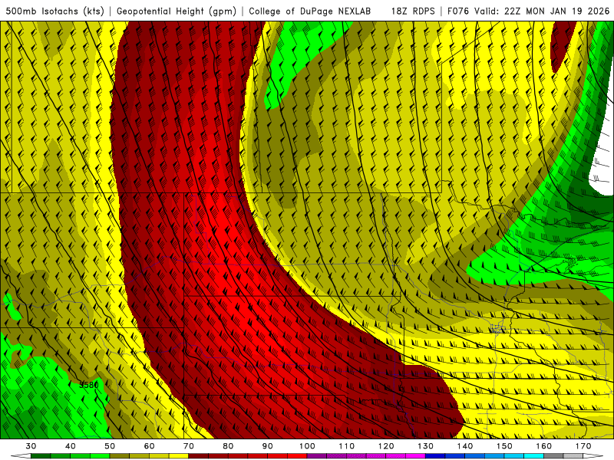Click the 100 value on the color scale
The height and width of the screenshot is (460, 614).
(308, 446)
